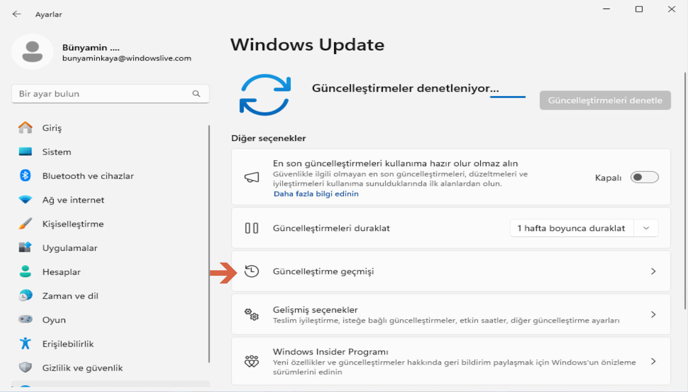Select the Wi-Fi network icon
The height and width of the screenshot is (392, 688).
(25, 200)
